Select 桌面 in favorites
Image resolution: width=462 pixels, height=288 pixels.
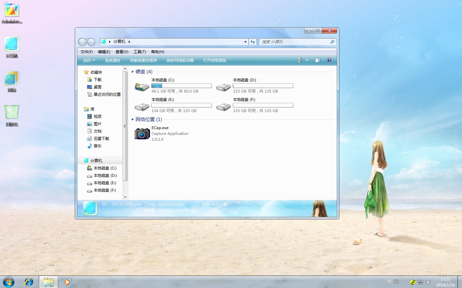94,87
